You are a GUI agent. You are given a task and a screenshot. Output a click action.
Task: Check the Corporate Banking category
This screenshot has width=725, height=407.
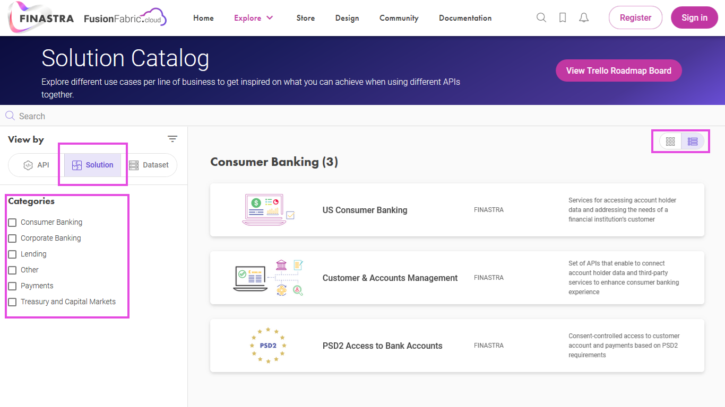pyautogui.click(x=12, y=238)
